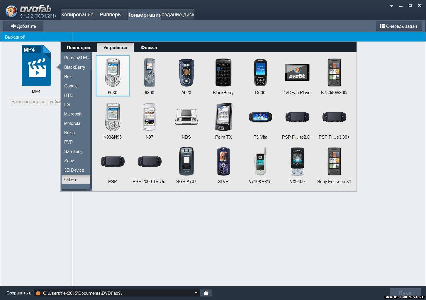This screenshot has width=426, height=300.
Task: Select the Nokia 6630 device icon
Action: point(112,75)
